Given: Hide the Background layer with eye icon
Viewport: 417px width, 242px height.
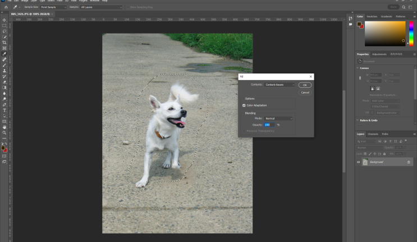Looking at the screenshot, I should coord(359,162).
